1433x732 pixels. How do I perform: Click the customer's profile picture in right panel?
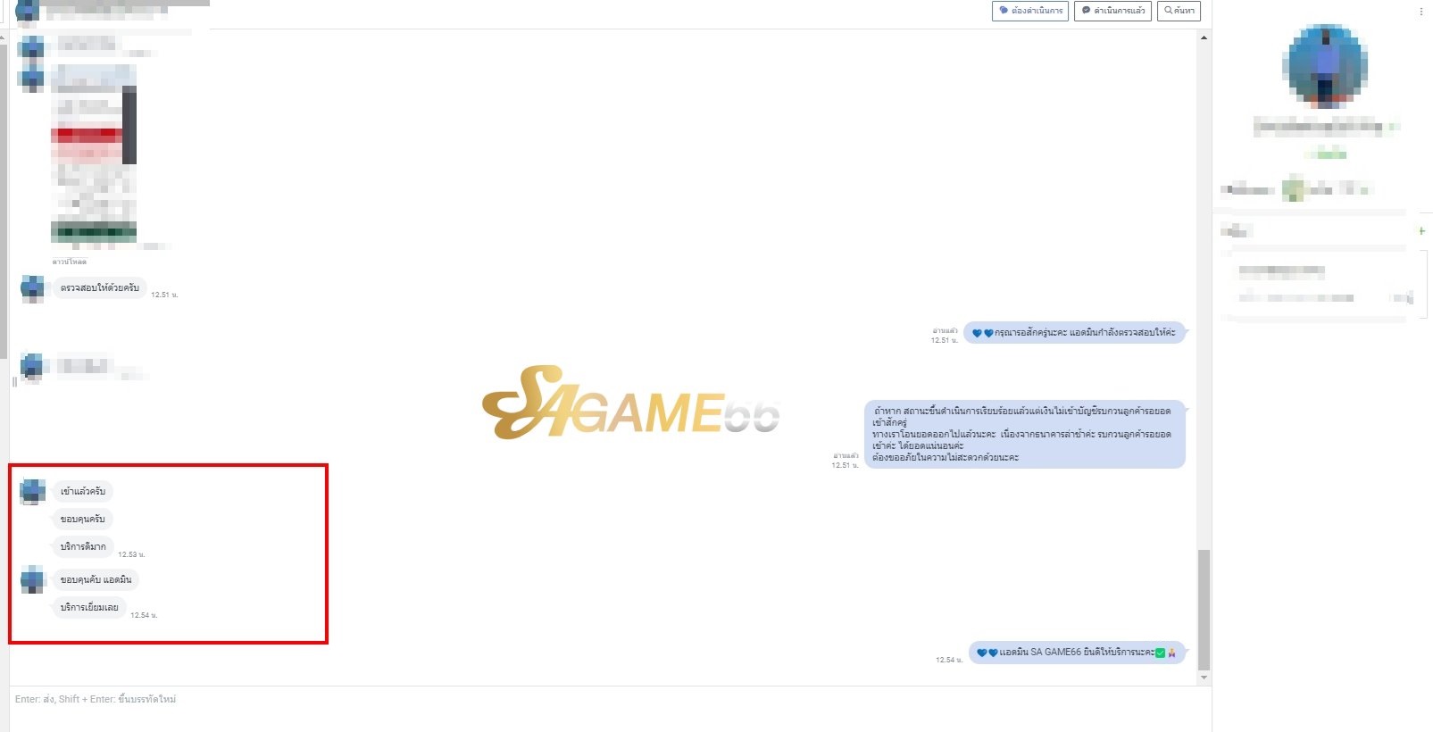coord(1325,66)
